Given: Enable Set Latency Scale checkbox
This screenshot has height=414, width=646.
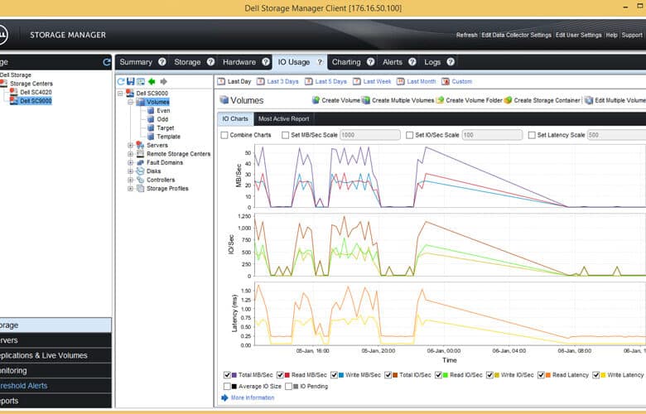Looking at the screenshot, I should 532,135.
